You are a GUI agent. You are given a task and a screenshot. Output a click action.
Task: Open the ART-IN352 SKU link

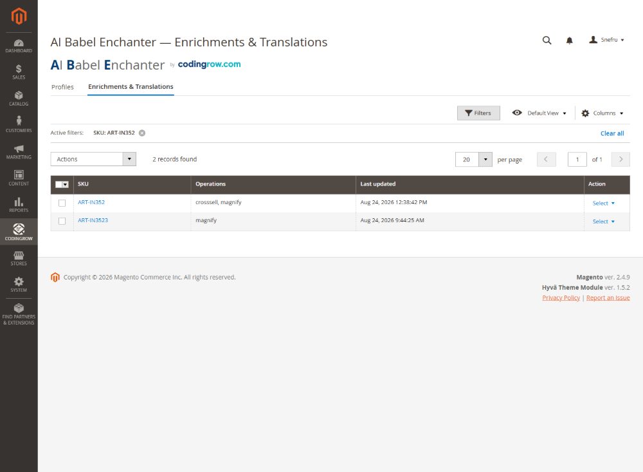91,202
